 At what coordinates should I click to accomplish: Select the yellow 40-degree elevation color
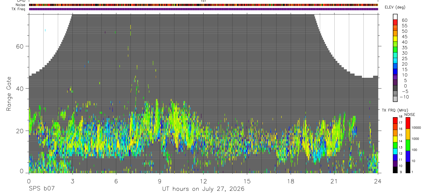click(x=396, y=44)
